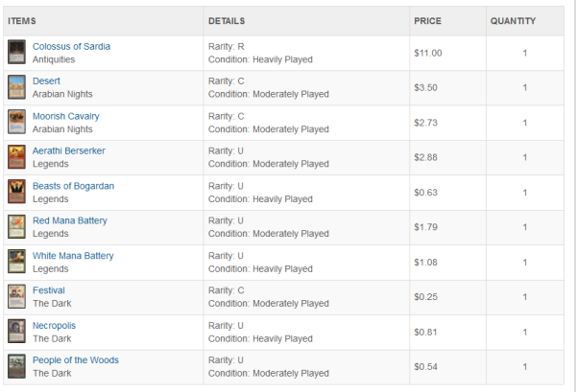
Task: Open the Moorish Cavalry link
Action: [65, 116]
